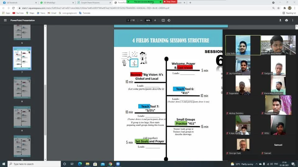Open Maps bookmark

tap(30, 13)
